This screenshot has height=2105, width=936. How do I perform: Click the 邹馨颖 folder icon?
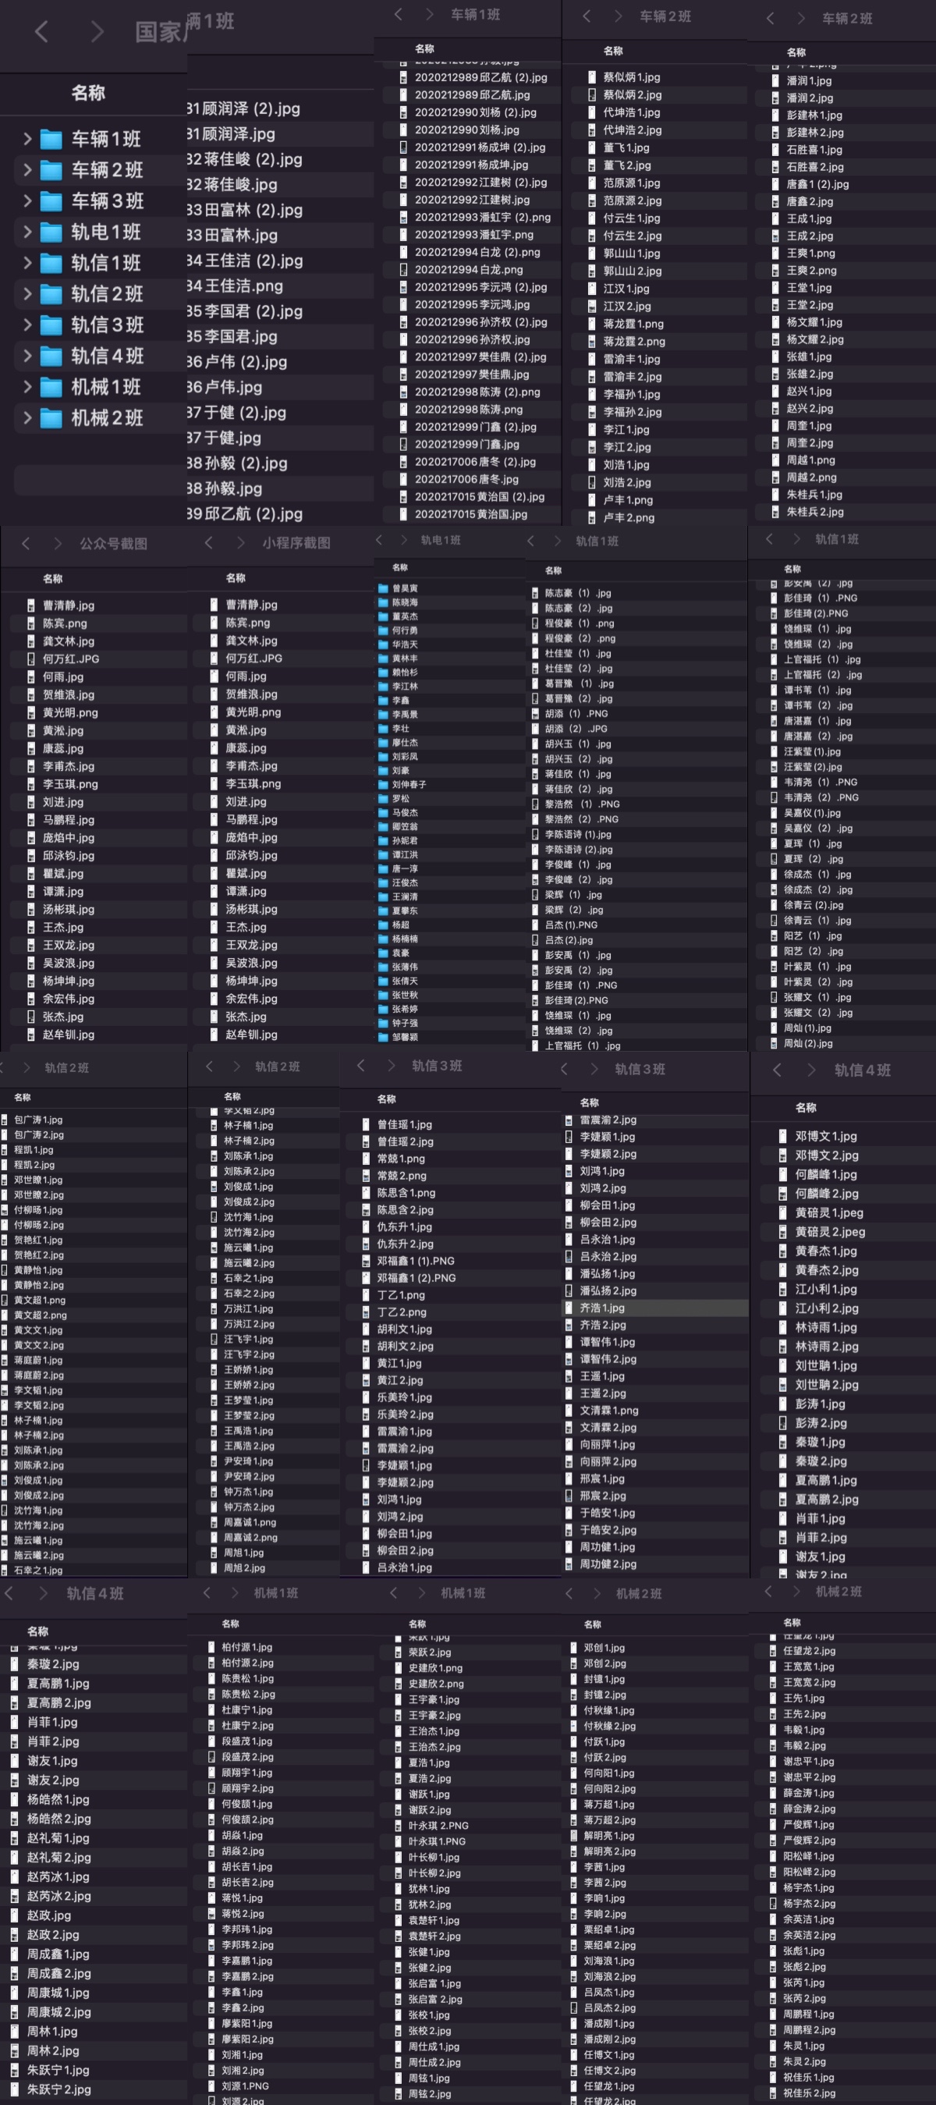point(383,1037)
